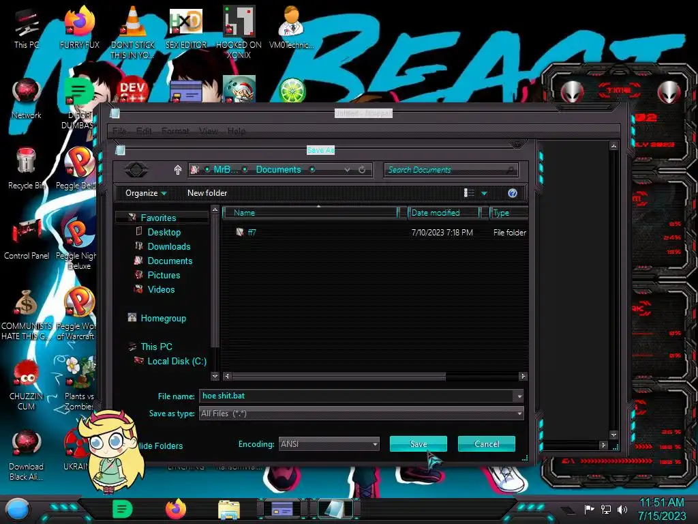698x524 pixels.
Task: Click the Start orb on the taskbar
Action: [x=17, y=509]
